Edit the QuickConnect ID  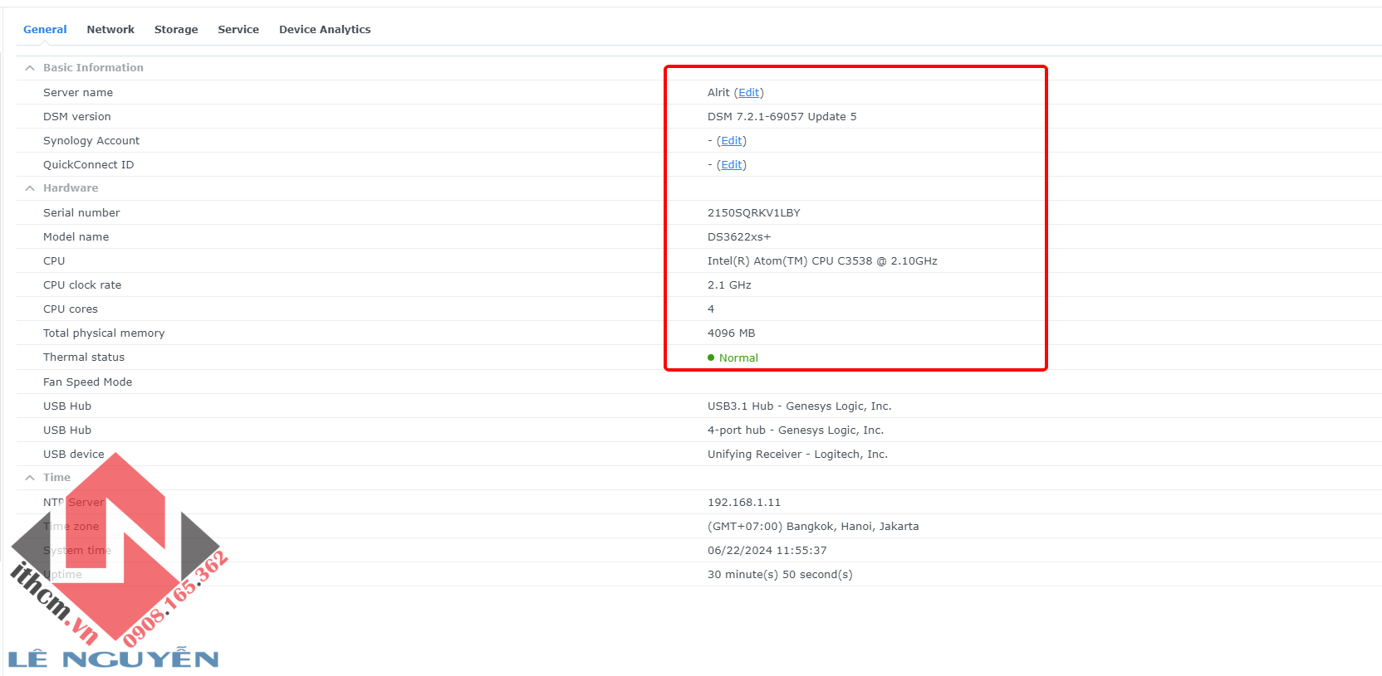tap(731, 165)
